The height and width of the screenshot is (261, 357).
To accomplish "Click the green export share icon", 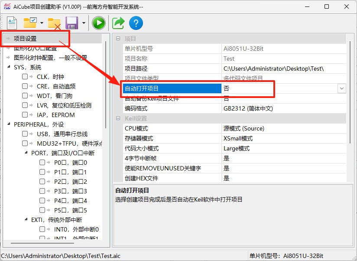I will pyautogui.click(x=118, y=23).
